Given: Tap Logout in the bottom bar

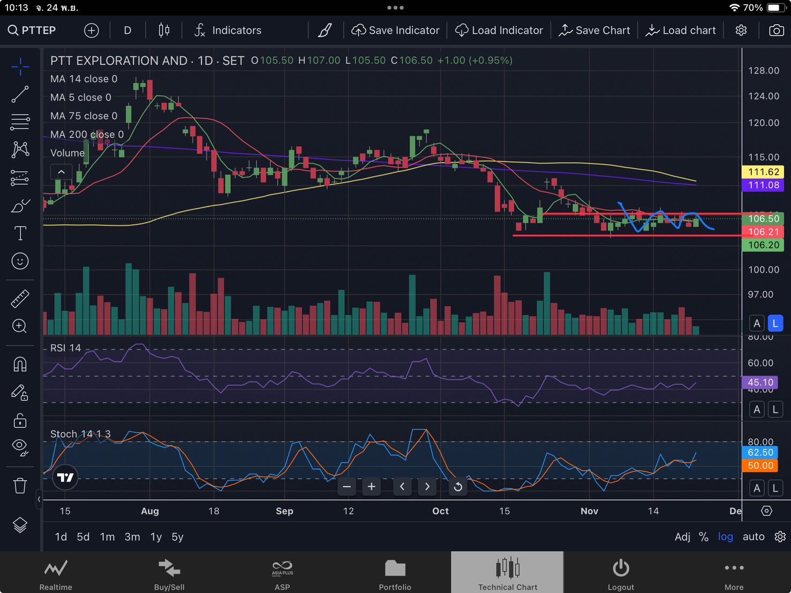Looking at the screenshot, I should tap(621, 573).
